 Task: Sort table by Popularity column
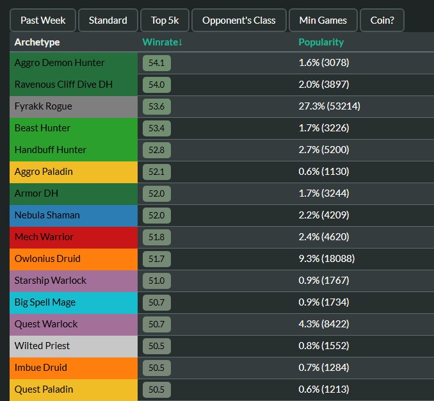[321, 42]
